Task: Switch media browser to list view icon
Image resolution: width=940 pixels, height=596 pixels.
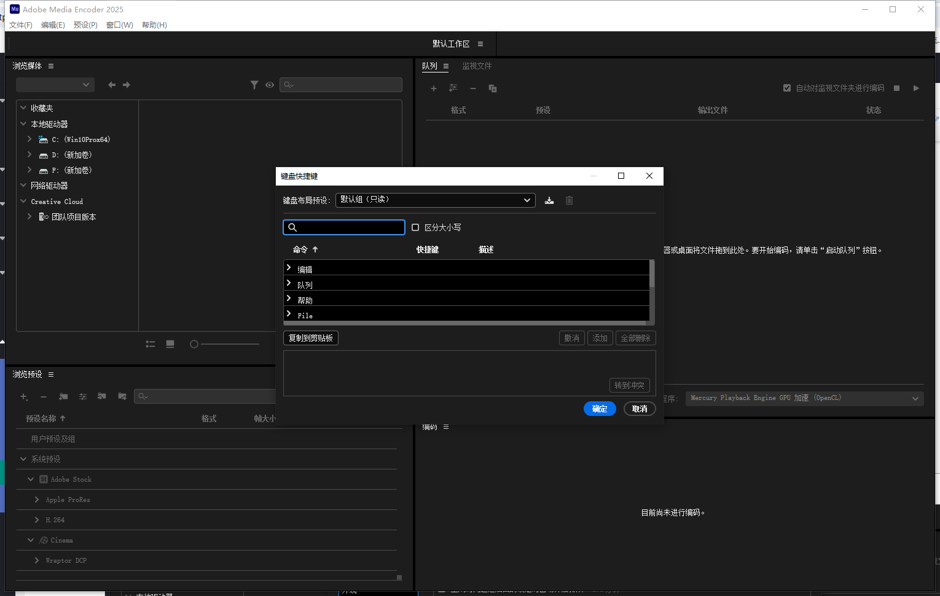Action: (151, 344)
